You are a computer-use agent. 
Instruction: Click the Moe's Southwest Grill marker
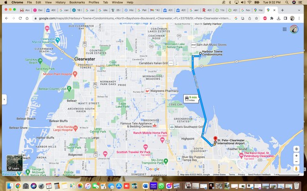[171, 127]
